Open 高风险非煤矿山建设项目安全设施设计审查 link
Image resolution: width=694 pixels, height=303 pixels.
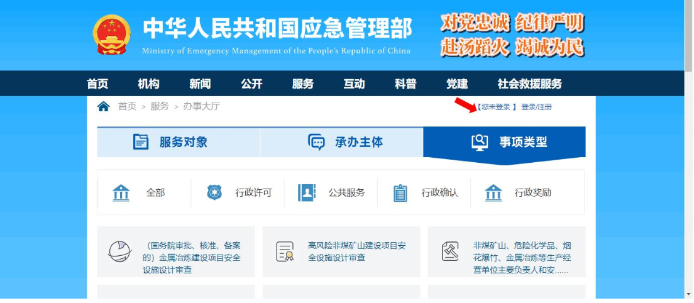pos(356,251)
